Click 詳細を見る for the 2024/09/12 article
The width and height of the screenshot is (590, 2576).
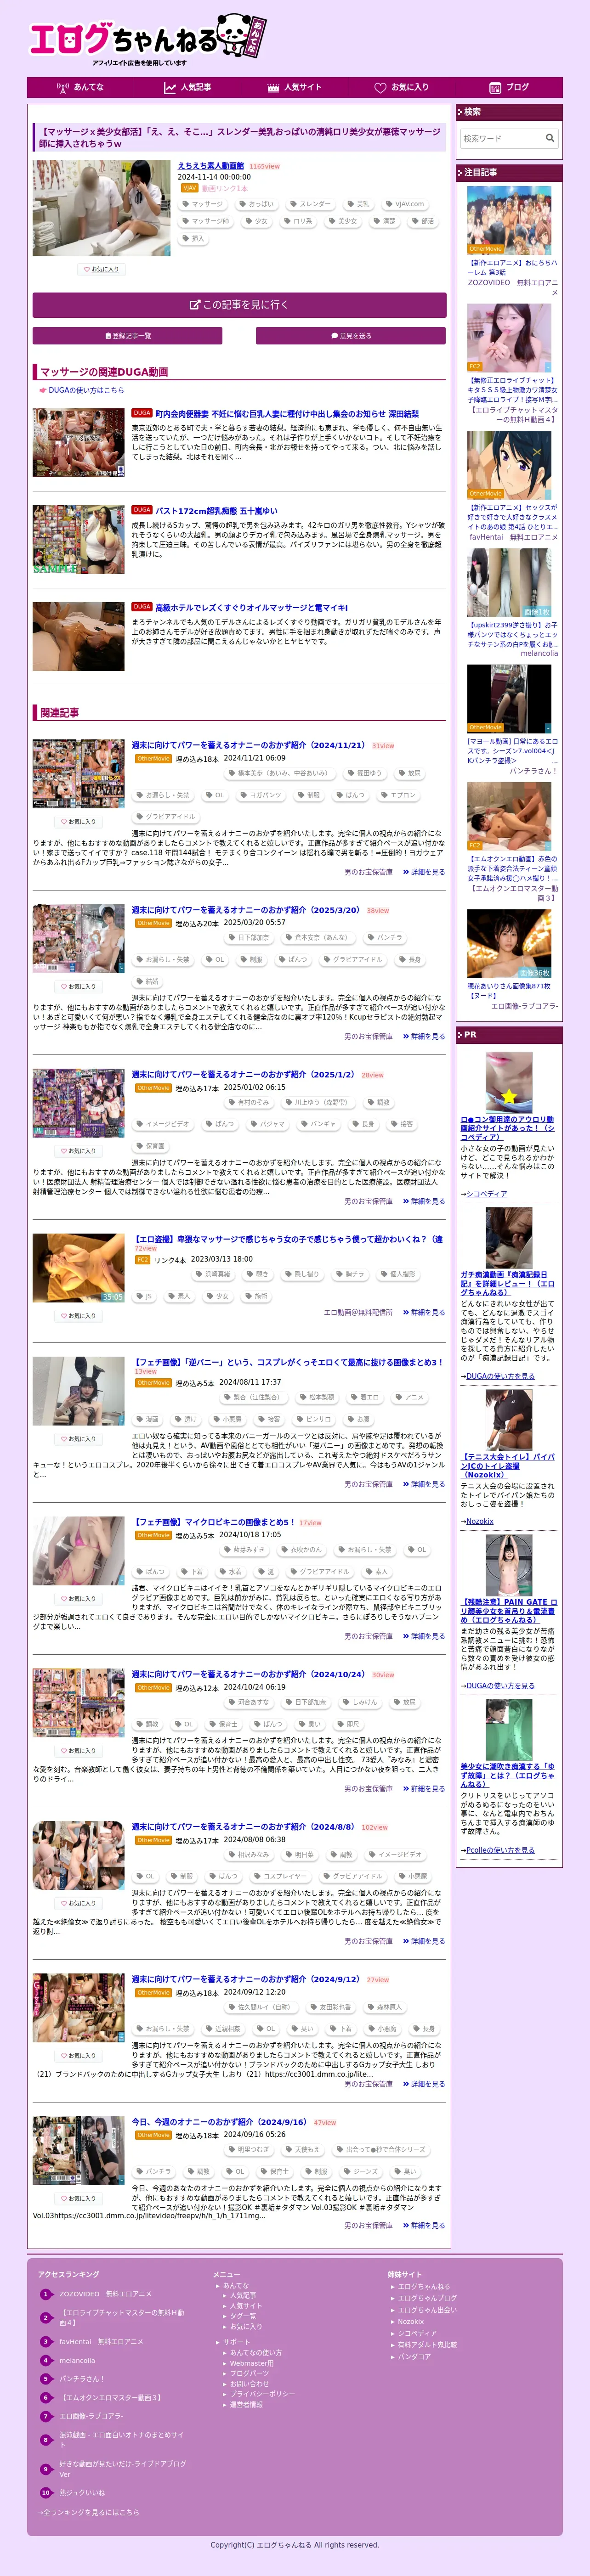[425, 2084]
